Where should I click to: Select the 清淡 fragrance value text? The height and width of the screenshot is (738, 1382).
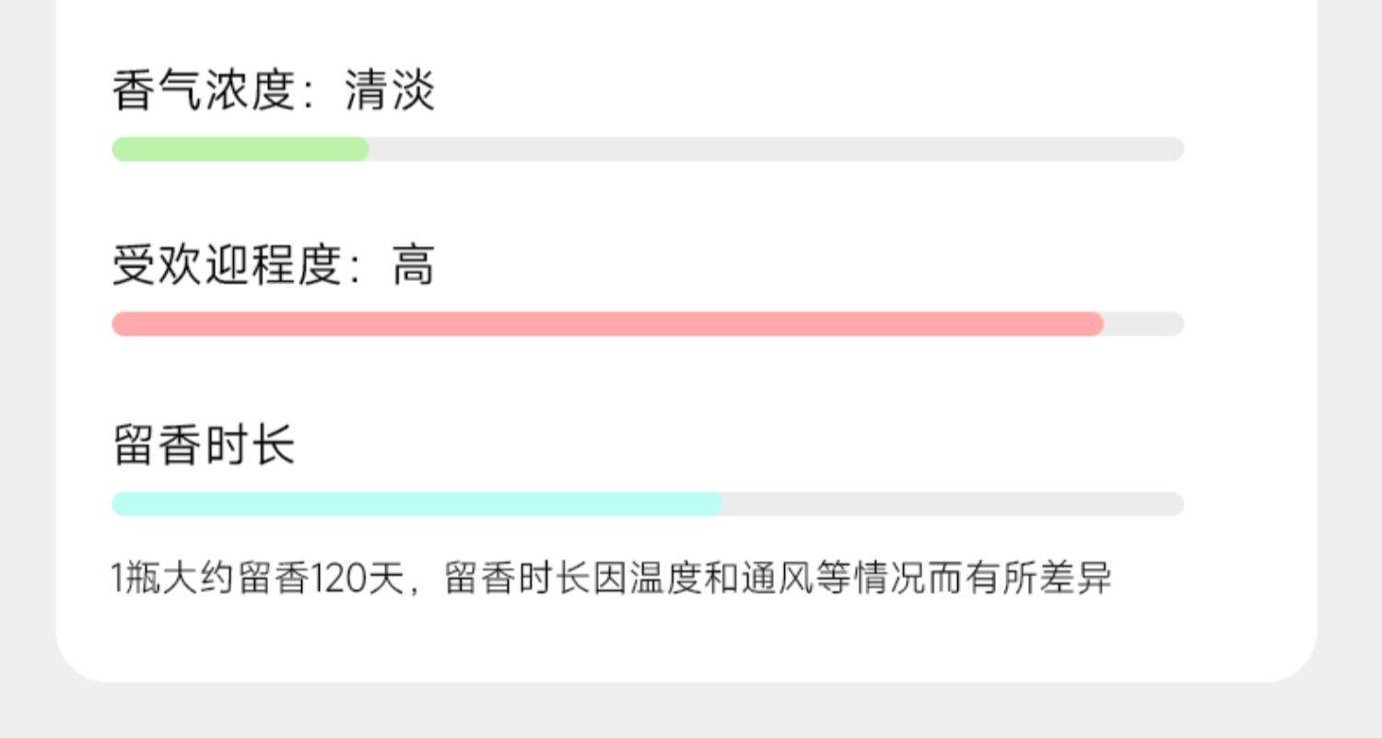[390, 92]
